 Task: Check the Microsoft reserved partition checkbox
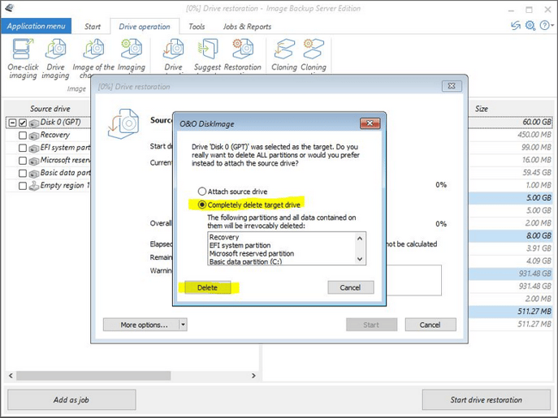point(23,161)
